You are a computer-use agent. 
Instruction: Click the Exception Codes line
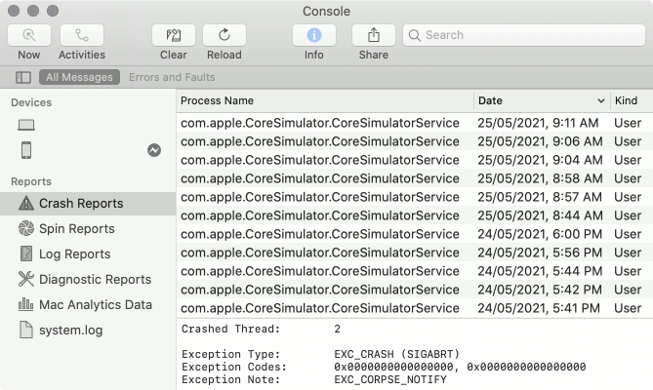pos(384,367)
